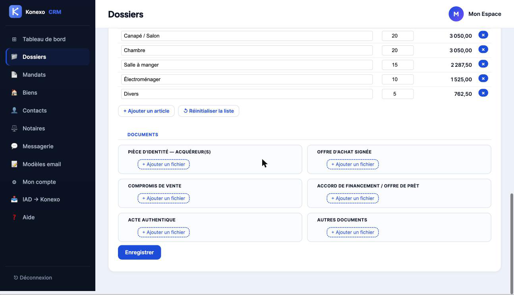Open Mon compte settings
This screenshot has width=514, height=295.
(48, 182)
